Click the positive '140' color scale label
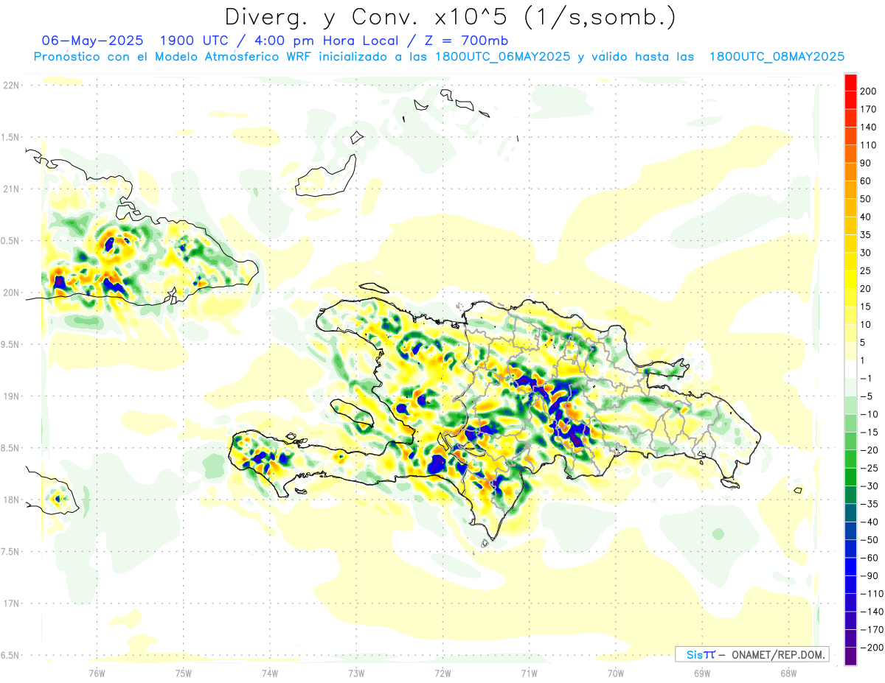The width and height of the screenshot is (885, 683). coord(869,127)
